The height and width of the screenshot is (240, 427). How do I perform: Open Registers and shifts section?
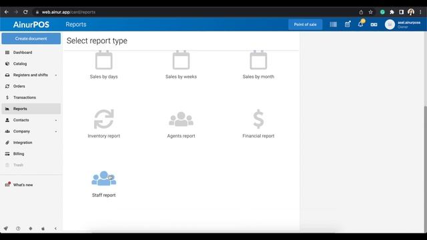pyautogui.click(x=30, y=75)
